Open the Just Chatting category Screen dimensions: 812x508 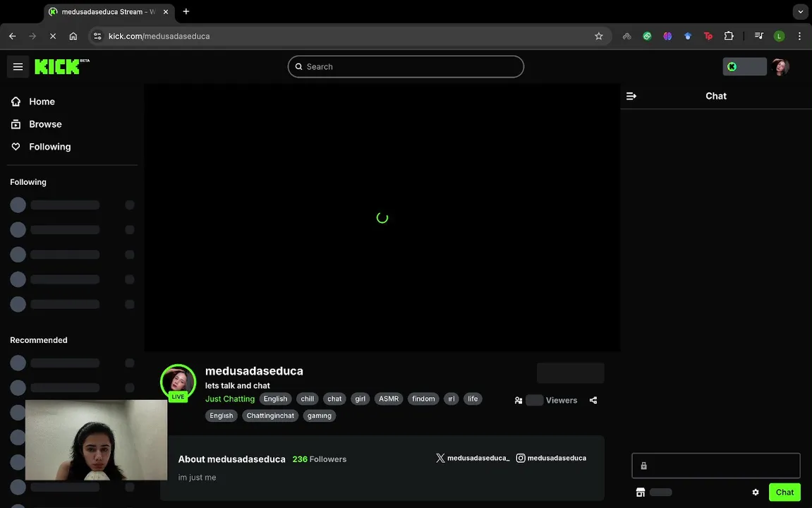pos(230,399)
